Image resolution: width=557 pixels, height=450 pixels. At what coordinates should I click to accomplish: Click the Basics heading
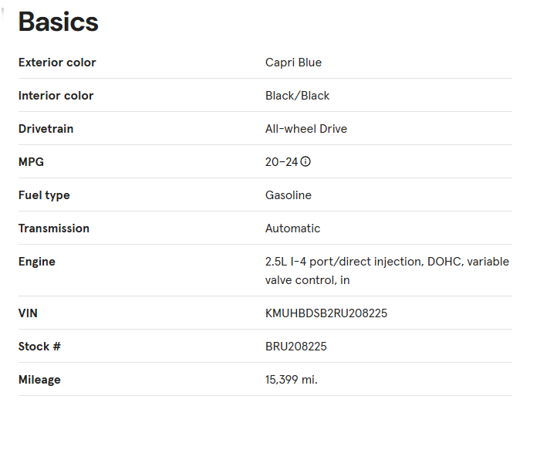pos(59,22)
